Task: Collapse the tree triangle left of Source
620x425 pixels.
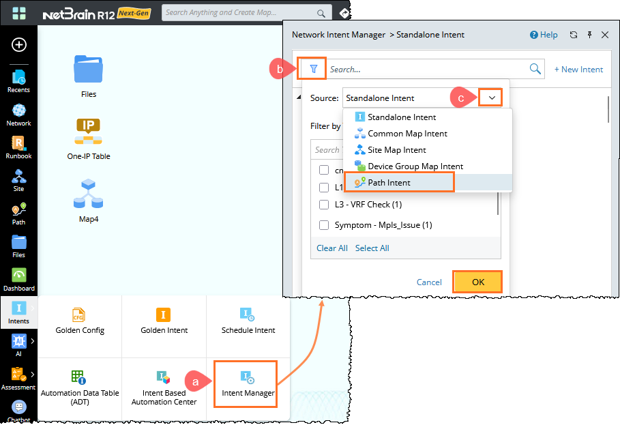Action: click(299, 98)
